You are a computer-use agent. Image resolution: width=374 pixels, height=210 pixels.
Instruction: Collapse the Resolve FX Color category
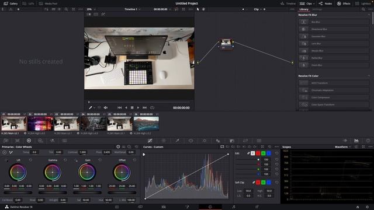coord(369,76)
